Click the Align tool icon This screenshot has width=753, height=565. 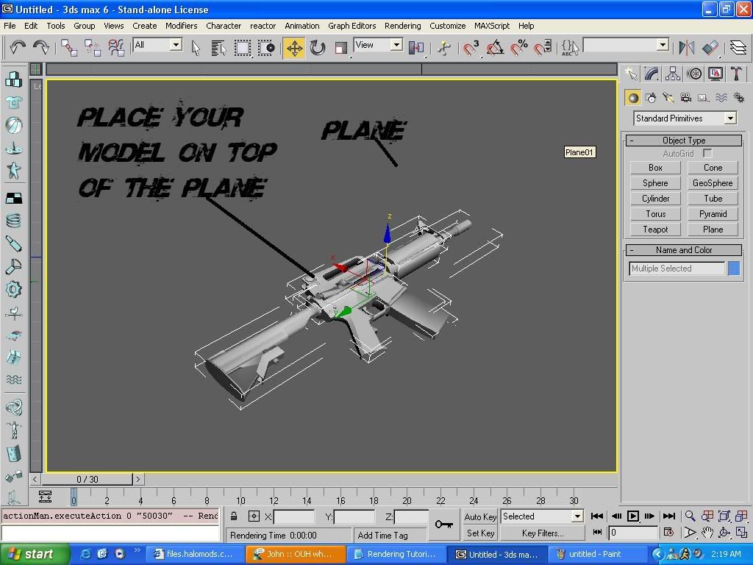(710, 48)
